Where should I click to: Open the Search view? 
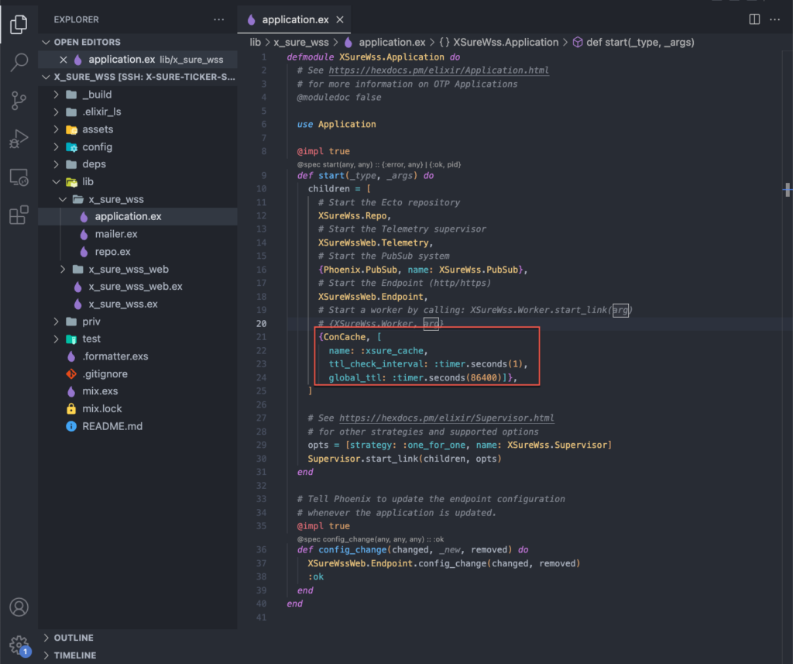point(19,64)
